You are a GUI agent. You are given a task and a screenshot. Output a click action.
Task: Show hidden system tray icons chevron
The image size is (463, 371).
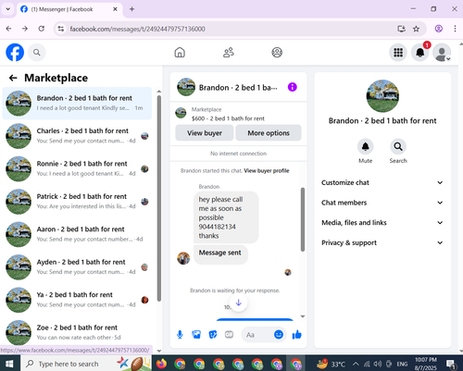(356, 364)
